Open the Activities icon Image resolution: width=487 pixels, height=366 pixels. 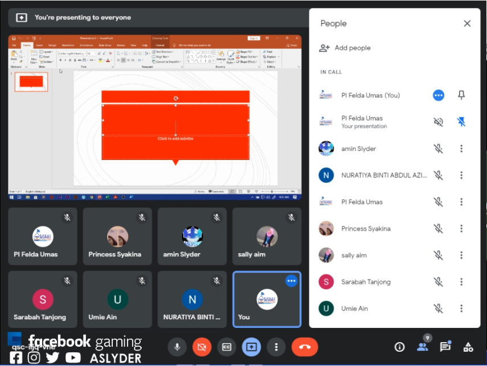pos(468,347)
